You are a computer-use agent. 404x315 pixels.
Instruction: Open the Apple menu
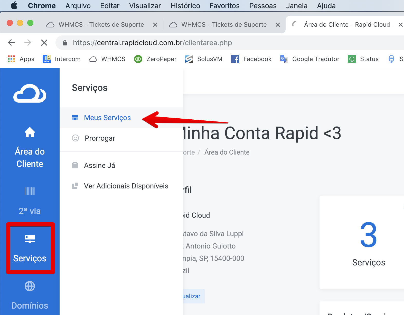click(14, 5)
